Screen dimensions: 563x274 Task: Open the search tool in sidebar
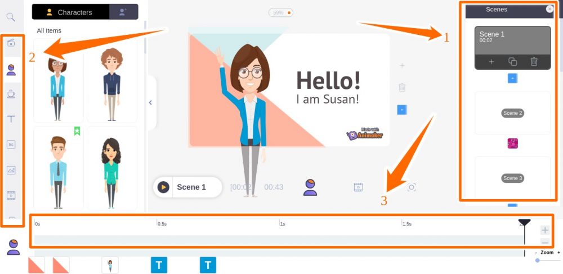11,17
